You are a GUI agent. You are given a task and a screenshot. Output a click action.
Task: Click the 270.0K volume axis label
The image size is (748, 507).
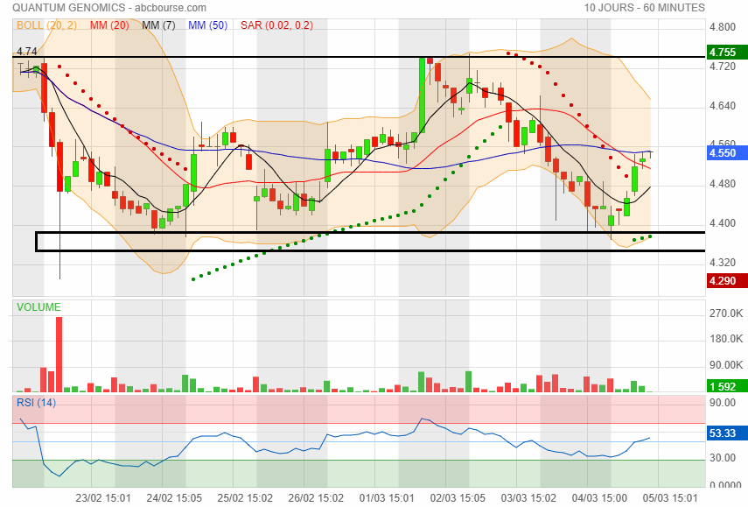pyautogui.click(x=726, y=313)
